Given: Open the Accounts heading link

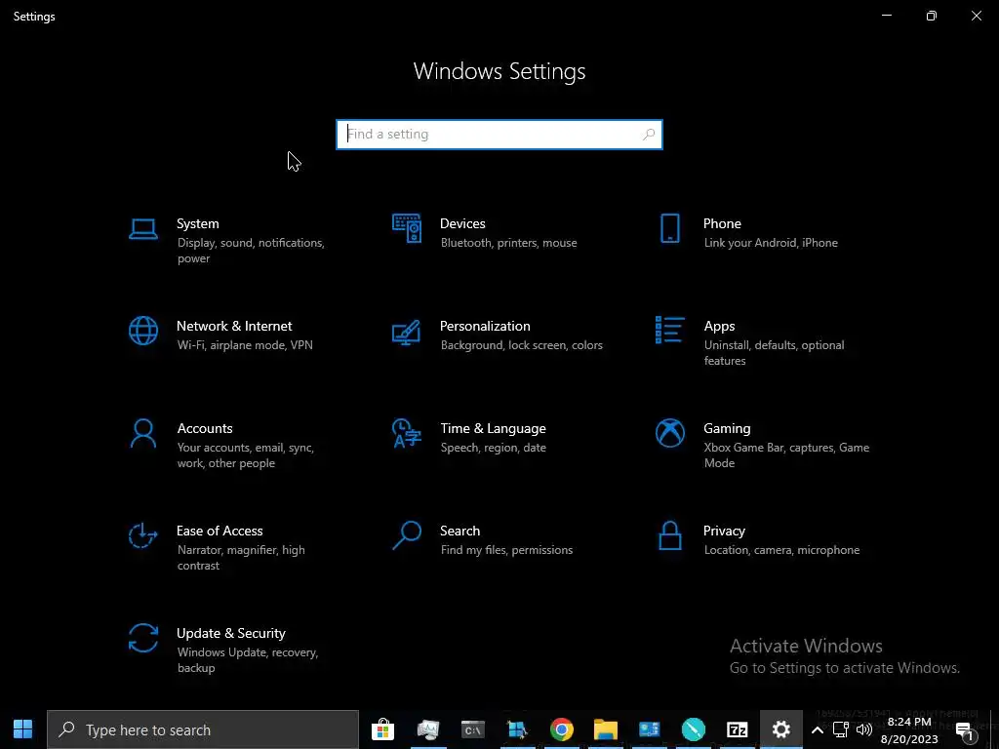Looking at the screenshot, I should [x=205, y=429].
